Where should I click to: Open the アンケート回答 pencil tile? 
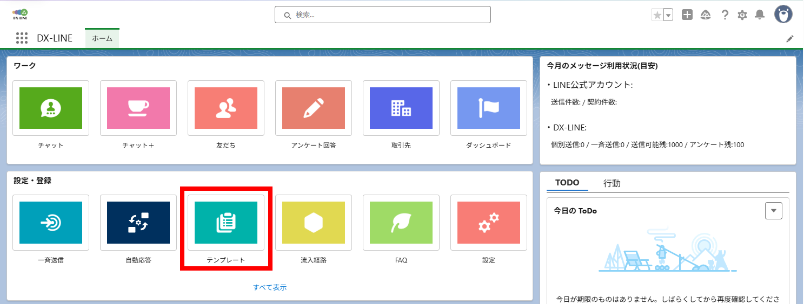(314, 108)
